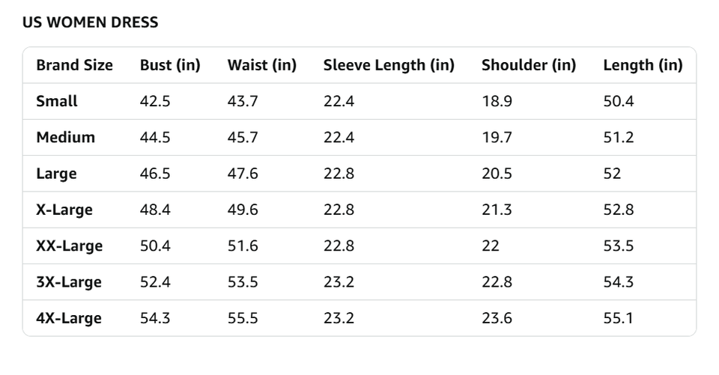Click the US WOMEN DRESS heading
This screenshot has height=375, width=719.
91,22
